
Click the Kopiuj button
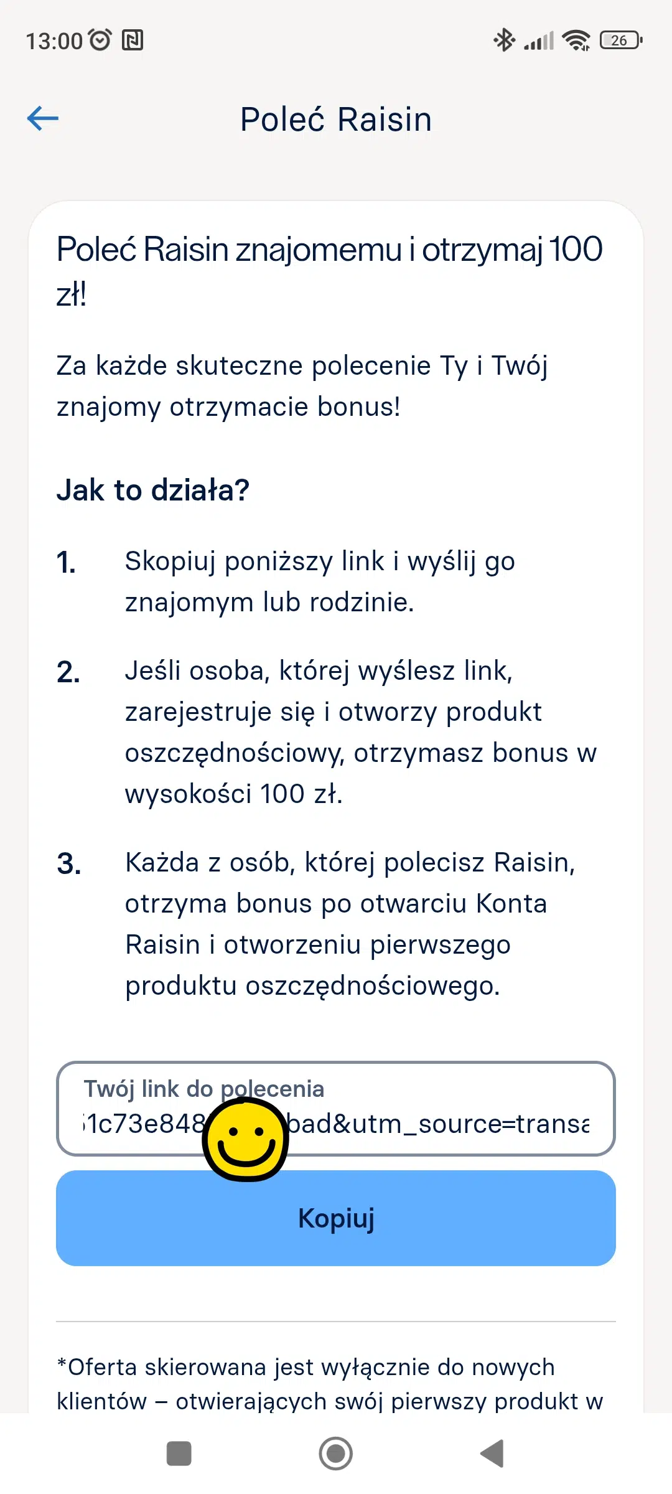tap(336, 1218)
